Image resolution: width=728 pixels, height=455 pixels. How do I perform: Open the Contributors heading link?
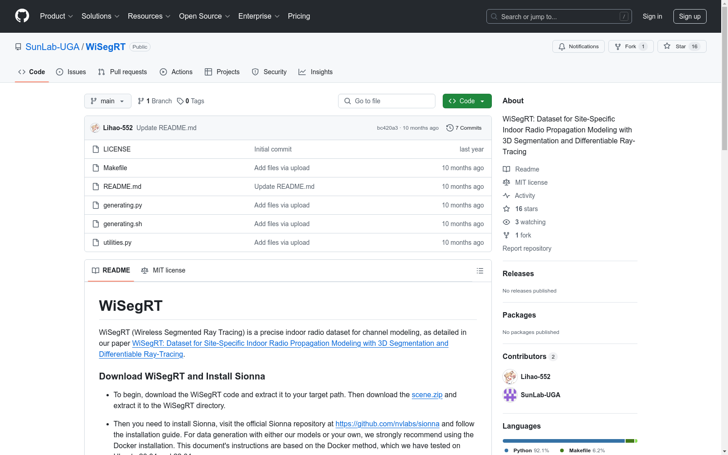pyautogui.click(x=530, y=356)
